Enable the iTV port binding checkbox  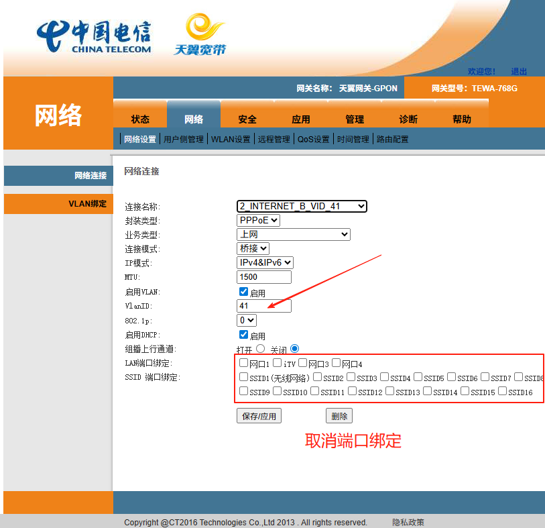(x=278, y=363)
